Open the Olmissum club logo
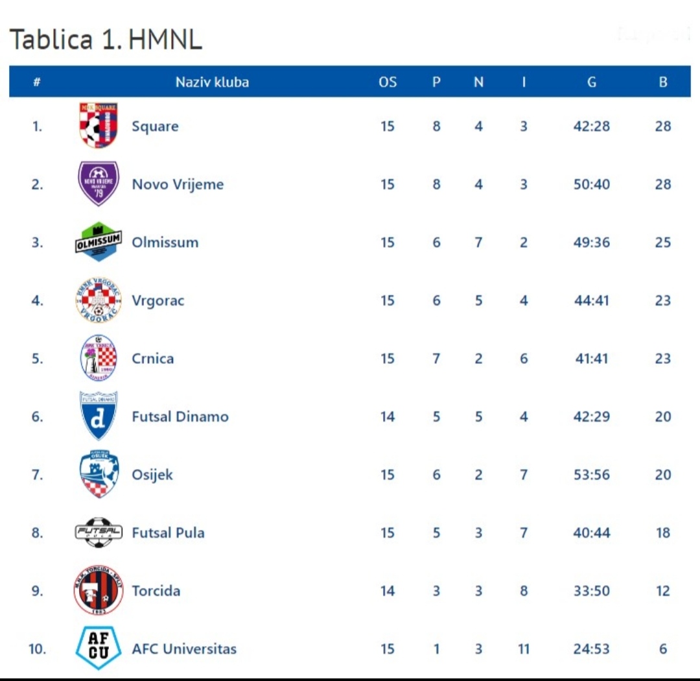Viewport: 700px width, 681px height. (99, 242)
